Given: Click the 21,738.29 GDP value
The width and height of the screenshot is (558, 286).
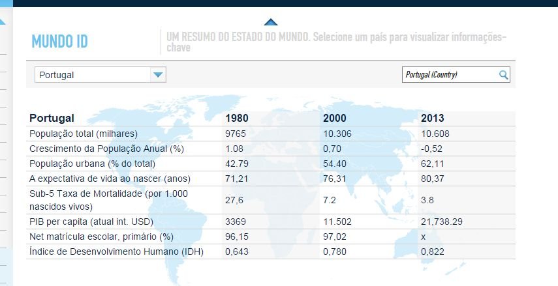Looking at the screenshot, I should tap(442, 222).
